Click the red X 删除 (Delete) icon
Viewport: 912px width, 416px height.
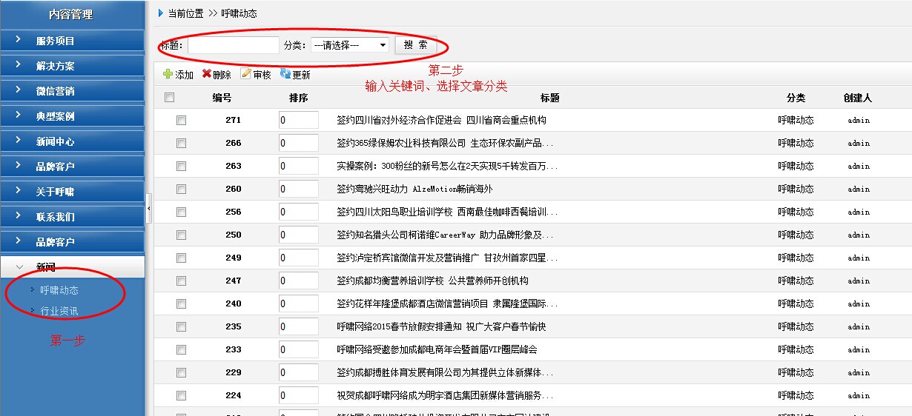pos(207,74)
